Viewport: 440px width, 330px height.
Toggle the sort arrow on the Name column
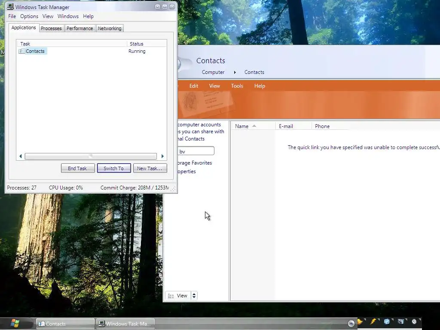click(x=254, y=126)
